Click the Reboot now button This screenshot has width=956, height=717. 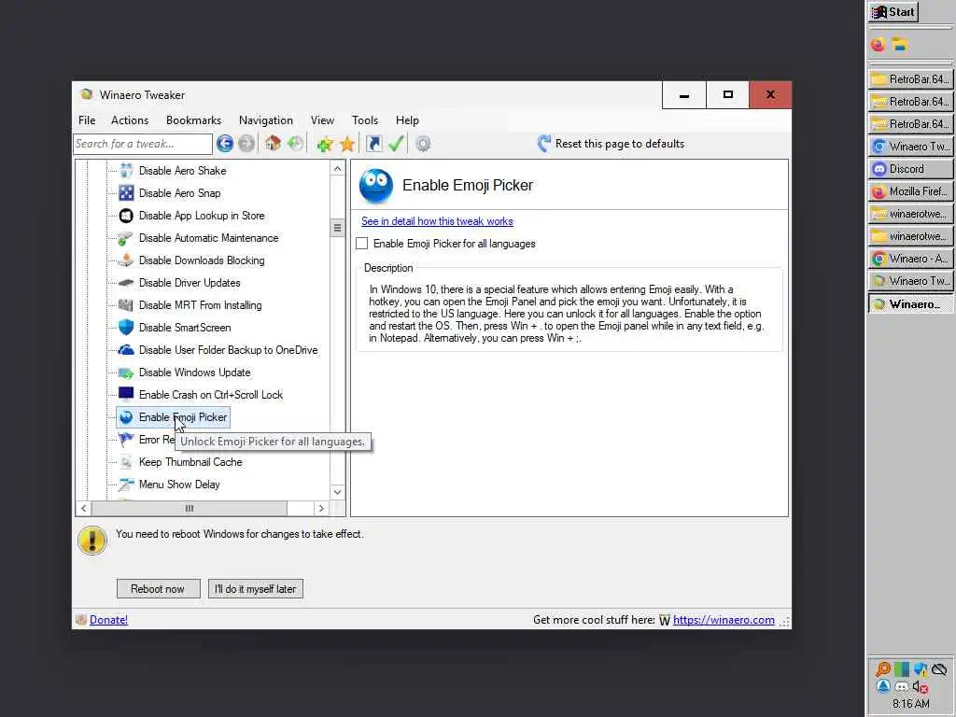[x=158, y=589]
